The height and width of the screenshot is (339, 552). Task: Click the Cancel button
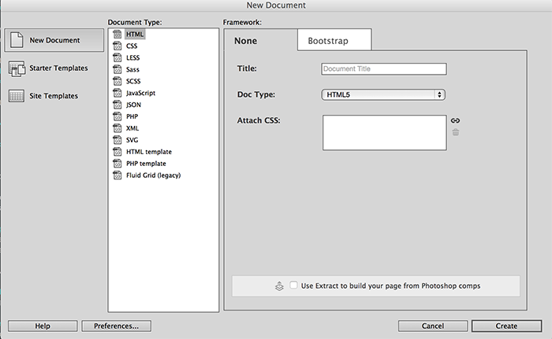coord(433,326)
